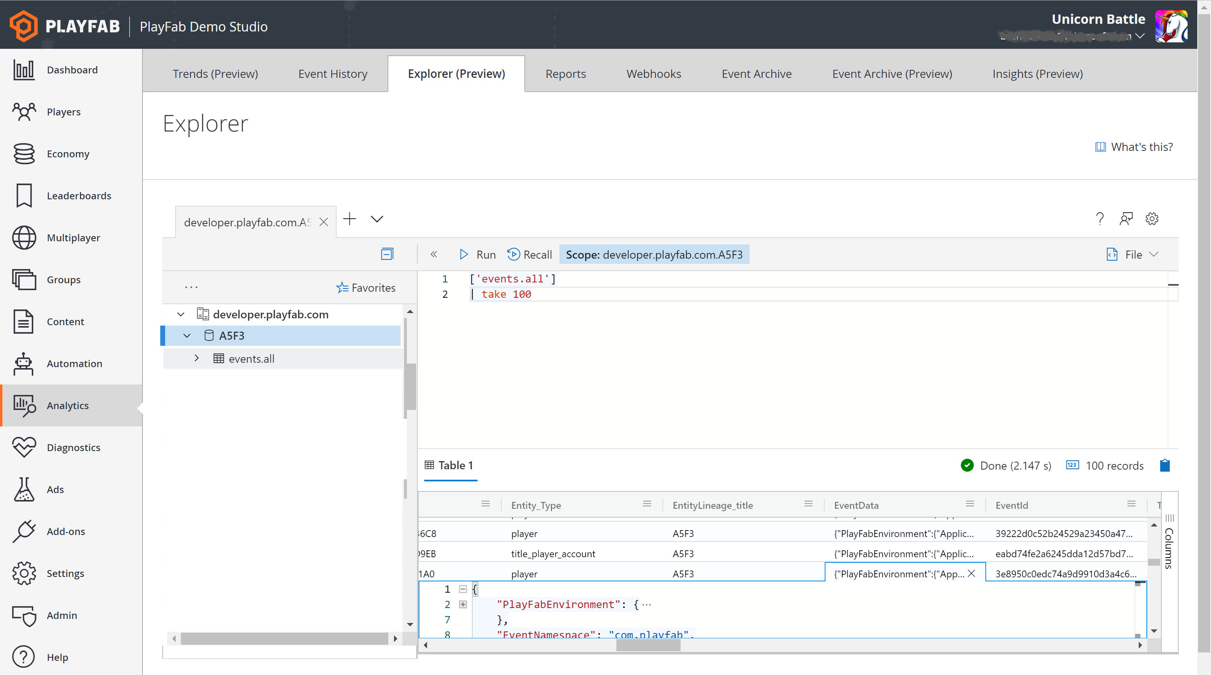The height and width of the screenshot is (675, 1211).
Task: Click the feedback person icon
Action: coord(1126,218)
